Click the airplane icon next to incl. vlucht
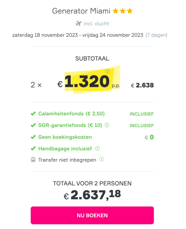 click(x=79, y=24)
